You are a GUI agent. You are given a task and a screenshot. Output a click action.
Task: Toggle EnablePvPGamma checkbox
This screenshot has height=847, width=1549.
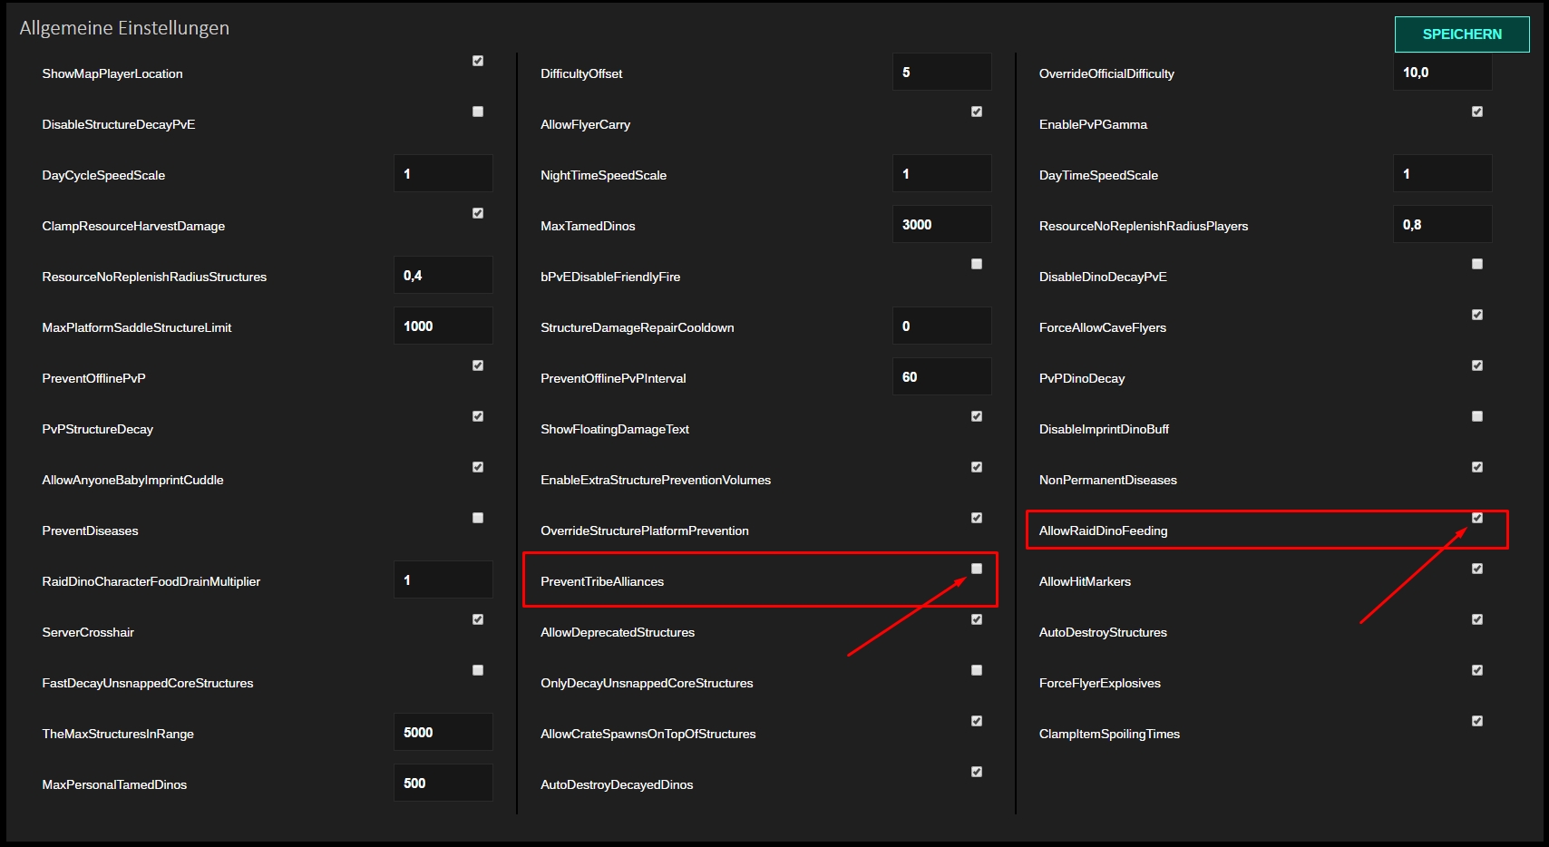[x=1477, y=112]
